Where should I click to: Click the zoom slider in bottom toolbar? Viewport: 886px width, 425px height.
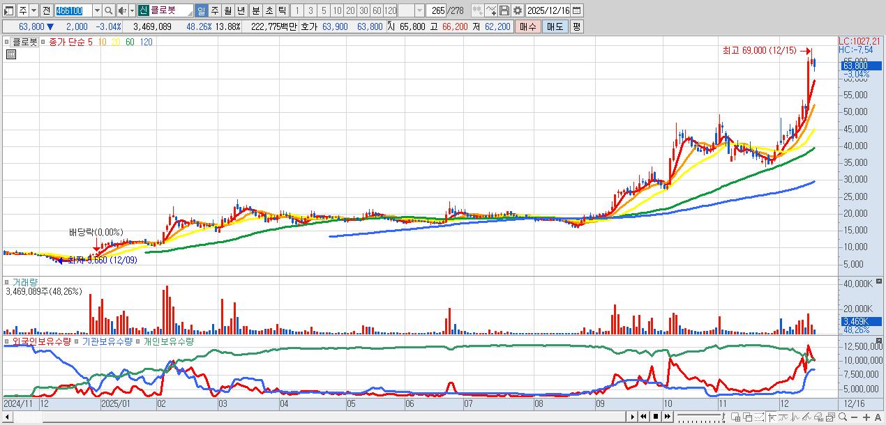(x=700, y=417)
